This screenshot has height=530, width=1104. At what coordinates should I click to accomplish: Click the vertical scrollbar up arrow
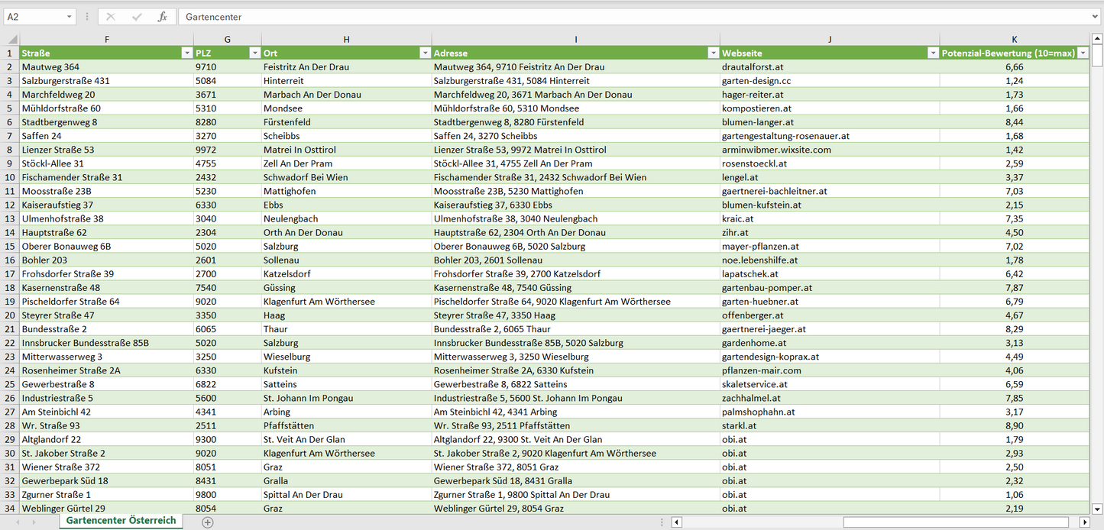tap(1097, 39)
